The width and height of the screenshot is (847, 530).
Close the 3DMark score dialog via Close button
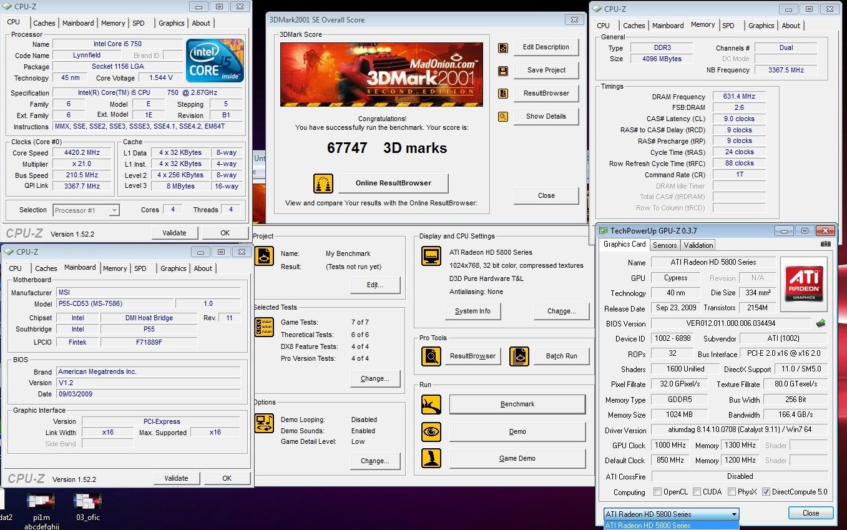pyautogui.click(x=546, y=195)
